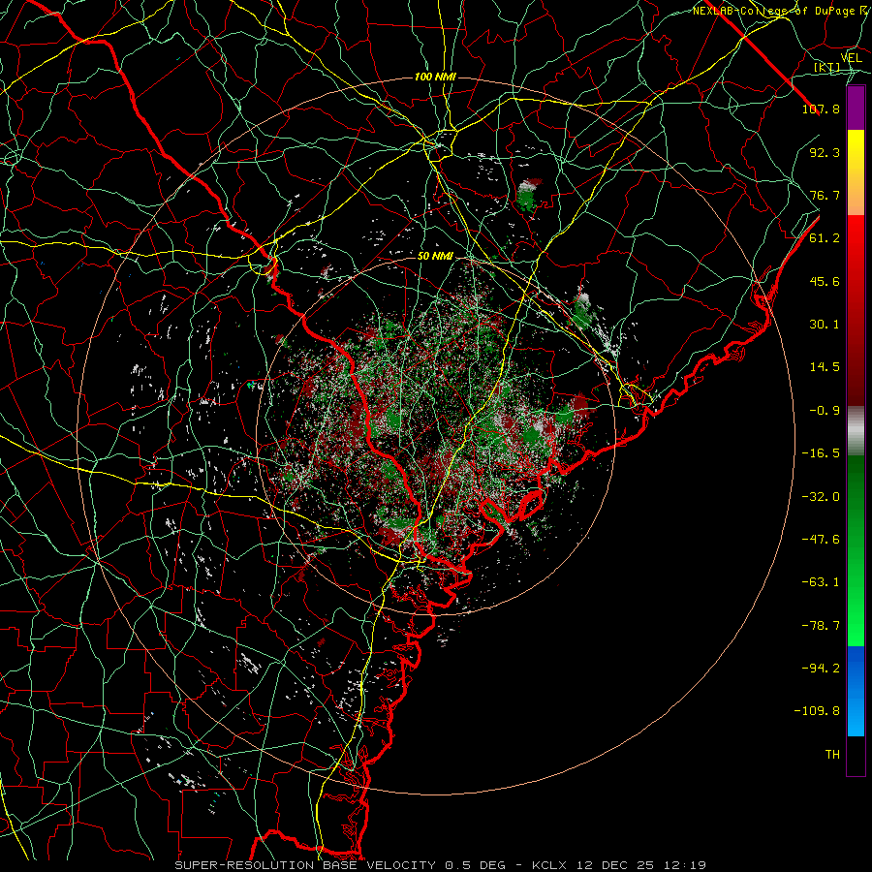872x872 pixels.
Task: Click the purple segment of the color bar
Action: [x=856, y=109]
